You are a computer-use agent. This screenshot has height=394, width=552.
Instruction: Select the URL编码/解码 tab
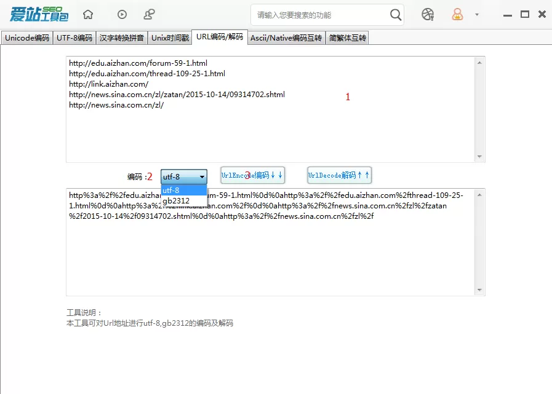click(x=220, y=37)
